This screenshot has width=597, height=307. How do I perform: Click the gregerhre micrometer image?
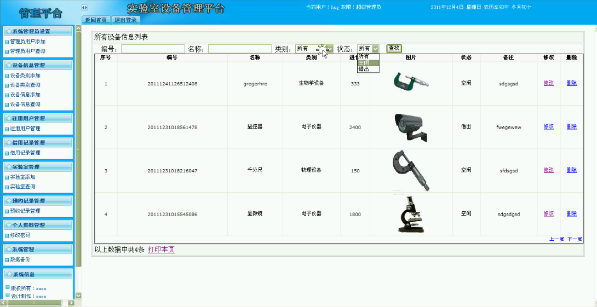click(x=411, y=82)
